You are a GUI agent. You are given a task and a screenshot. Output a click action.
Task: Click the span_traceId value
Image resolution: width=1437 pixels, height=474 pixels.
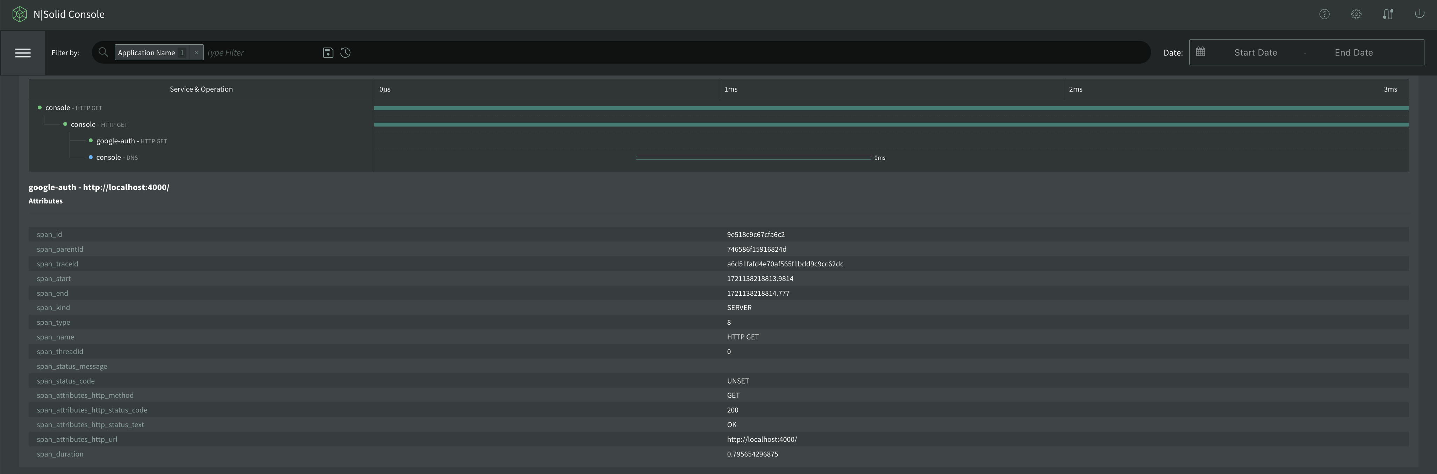[785, 264]
